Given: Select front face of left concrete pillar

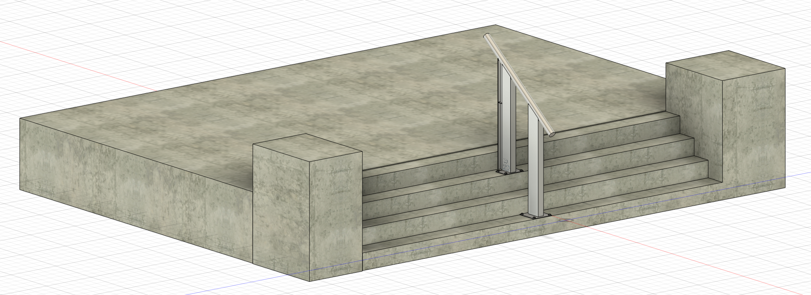Looking at the screenshot, I should [x=282, y=211].
